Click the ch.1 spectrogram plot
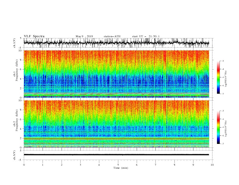The image size is (239, 185). (116, 74)
